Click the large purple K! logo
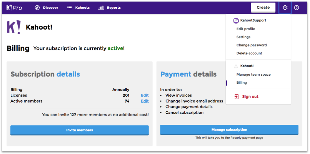The image size is (310, 154). click(13, 27)
